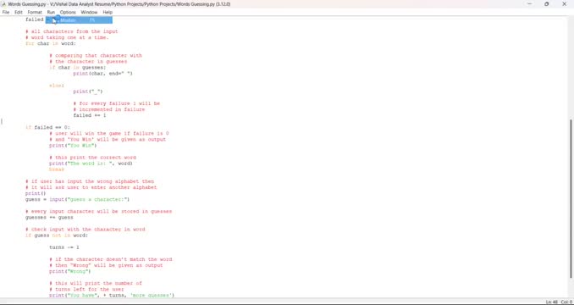Click the 'guesses += guess' line
The width and height of the screenshot is (574, 305).
pyautogui.click(x=49, y=218)
